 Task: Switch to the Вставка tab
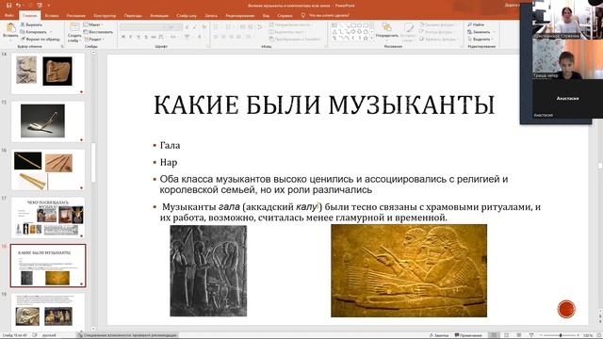coord(52,16)
